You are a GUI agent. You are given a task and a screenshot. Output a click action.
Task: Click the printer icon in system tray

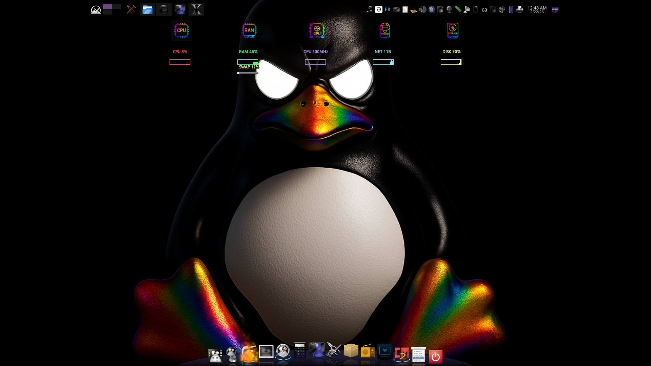(520, 9)
